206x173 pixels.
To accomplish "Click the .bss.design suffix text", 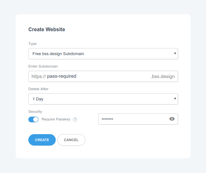I will [x=163, y=76].
